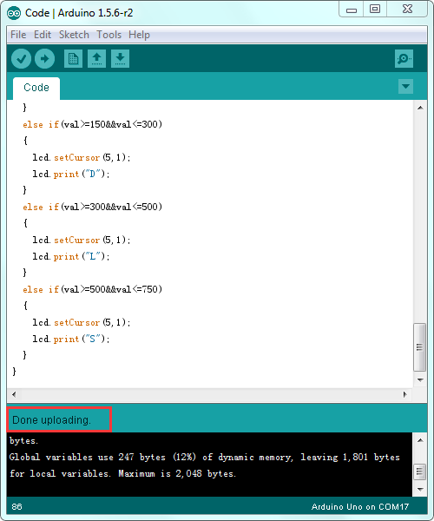Click the editor scrollbar up arrow

pos(420,108)
